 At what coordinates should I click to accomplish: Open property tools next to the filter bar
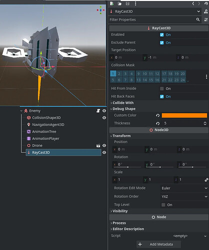click(x=206, y=19)
